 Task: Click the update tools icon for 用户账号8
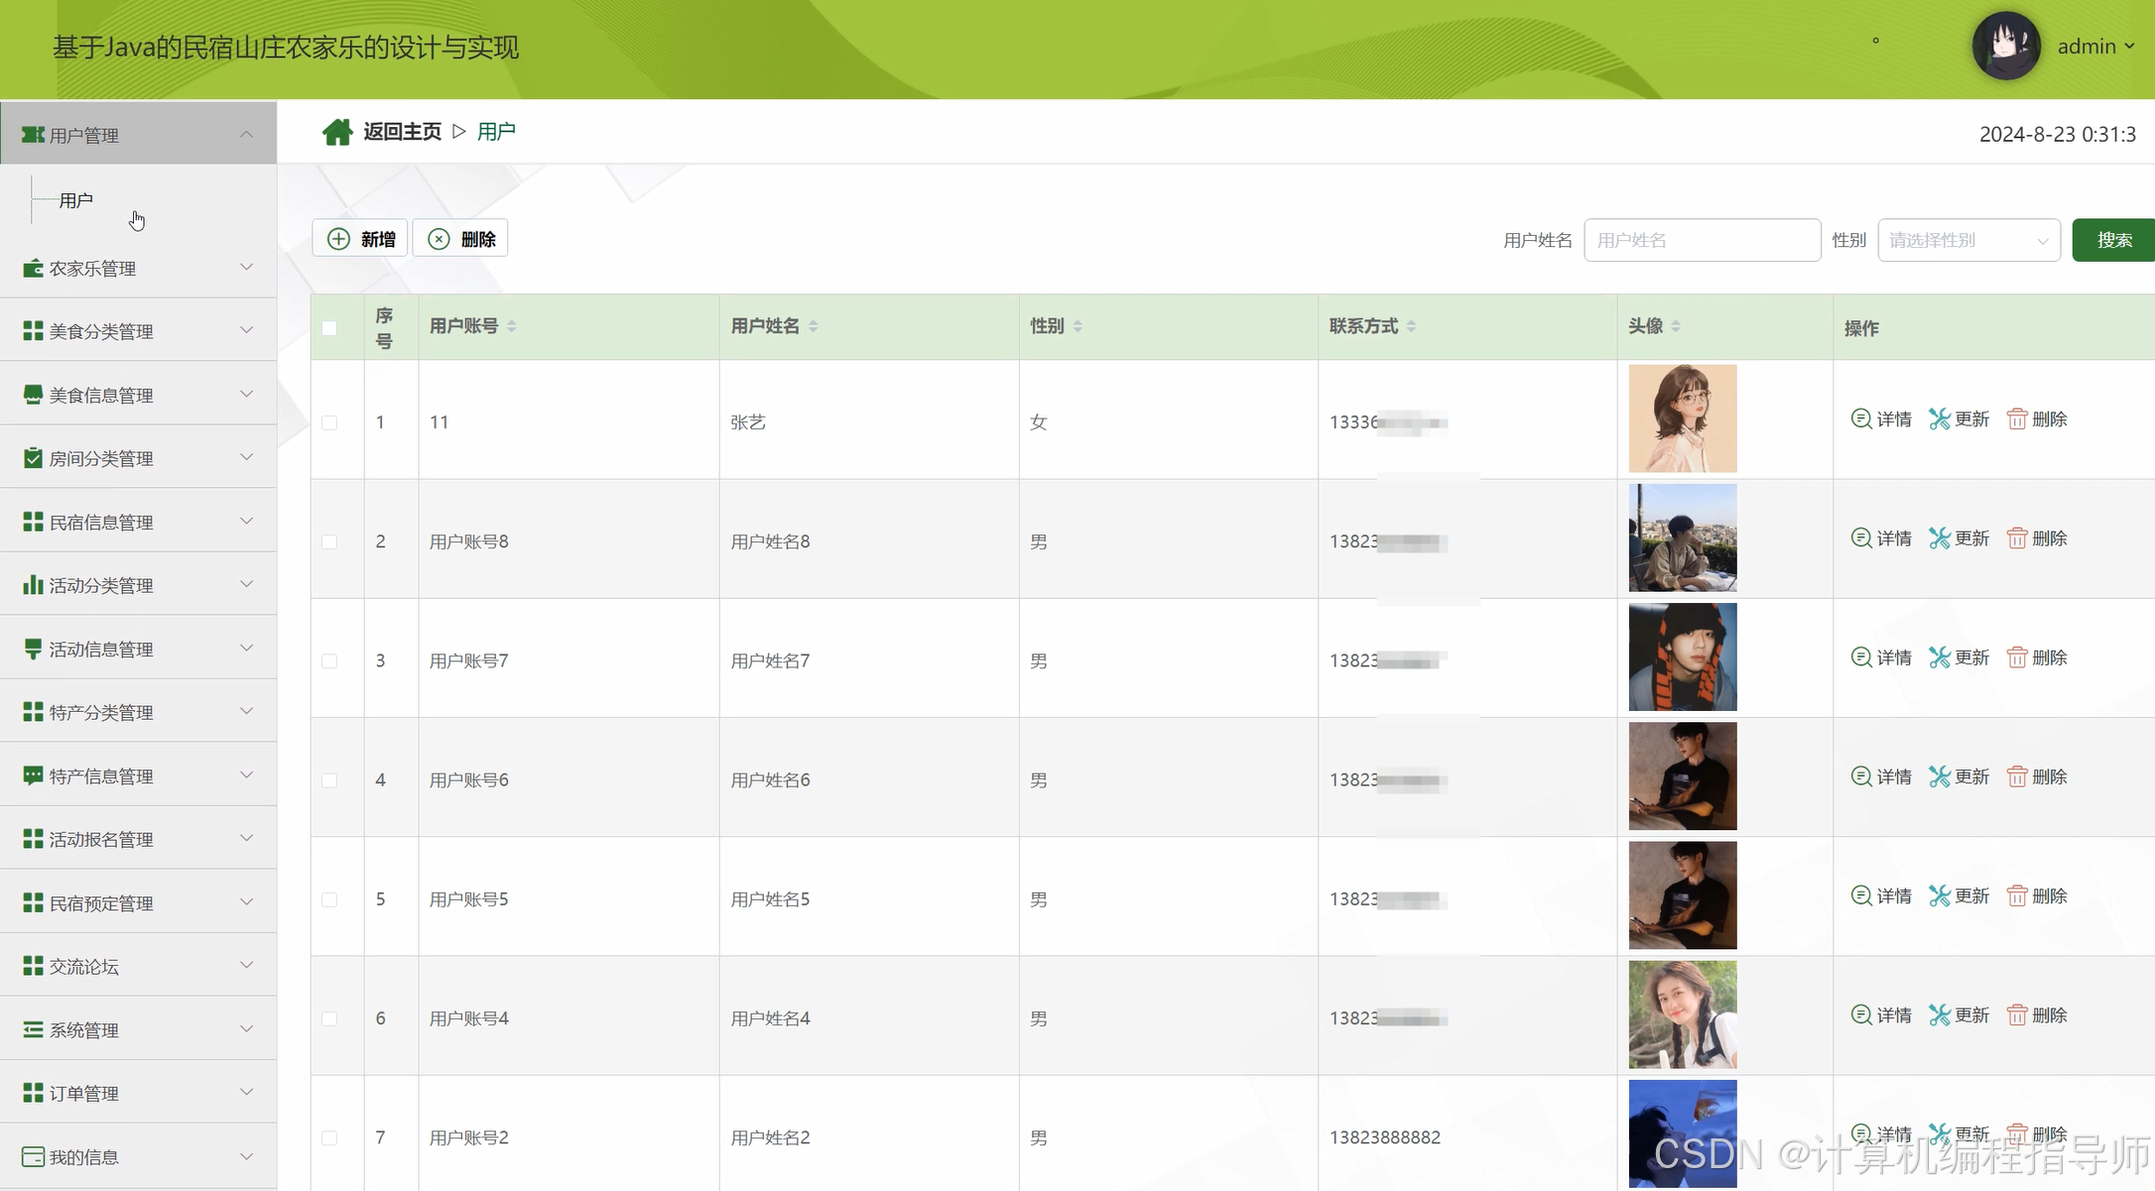(1939, 538)
